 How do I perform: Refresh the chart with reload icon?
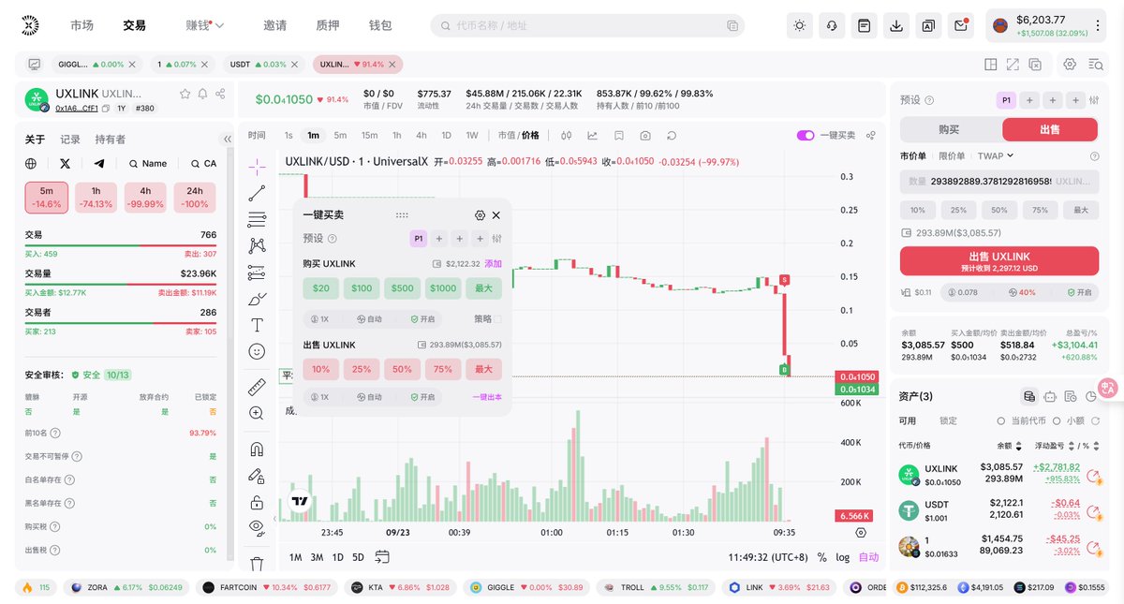(672, 135)
